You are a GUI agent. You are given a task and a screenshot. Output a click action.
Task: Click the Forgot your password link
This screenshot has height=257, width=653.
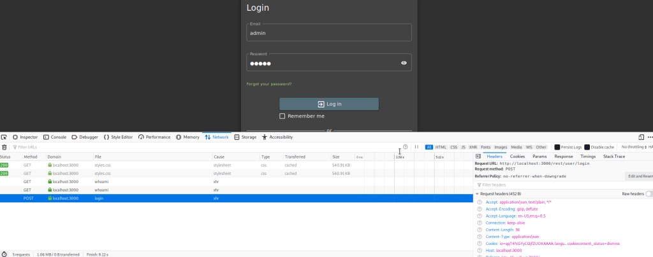coord(268,84)
